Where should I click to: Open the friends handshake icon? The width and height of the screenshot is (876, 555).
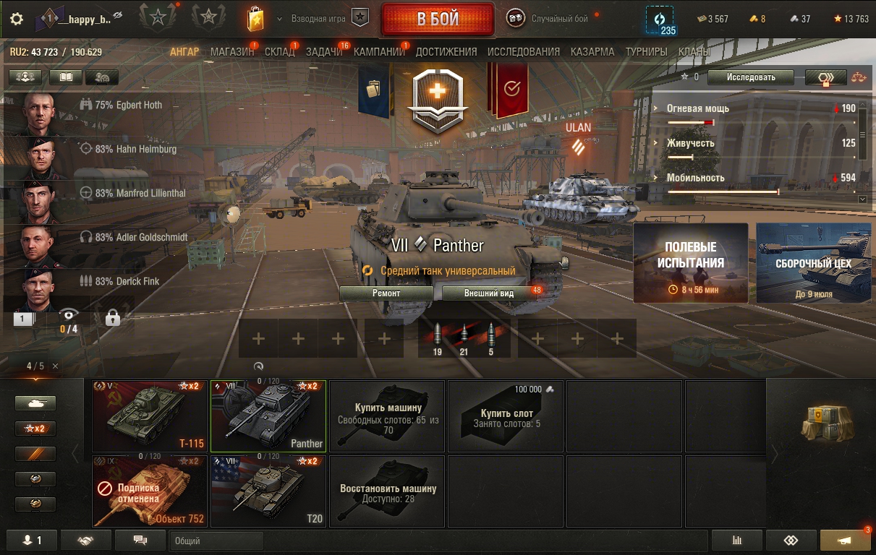86,540
